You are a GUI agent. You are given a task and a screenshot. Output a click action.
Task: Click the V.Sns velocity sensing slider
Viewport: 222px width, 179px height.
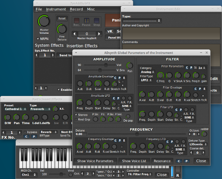click(x=100, y=70)
